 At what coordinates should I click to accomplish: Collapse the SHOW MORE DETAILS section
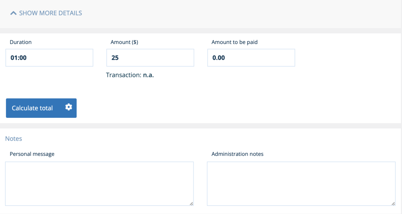click(50, 13)
